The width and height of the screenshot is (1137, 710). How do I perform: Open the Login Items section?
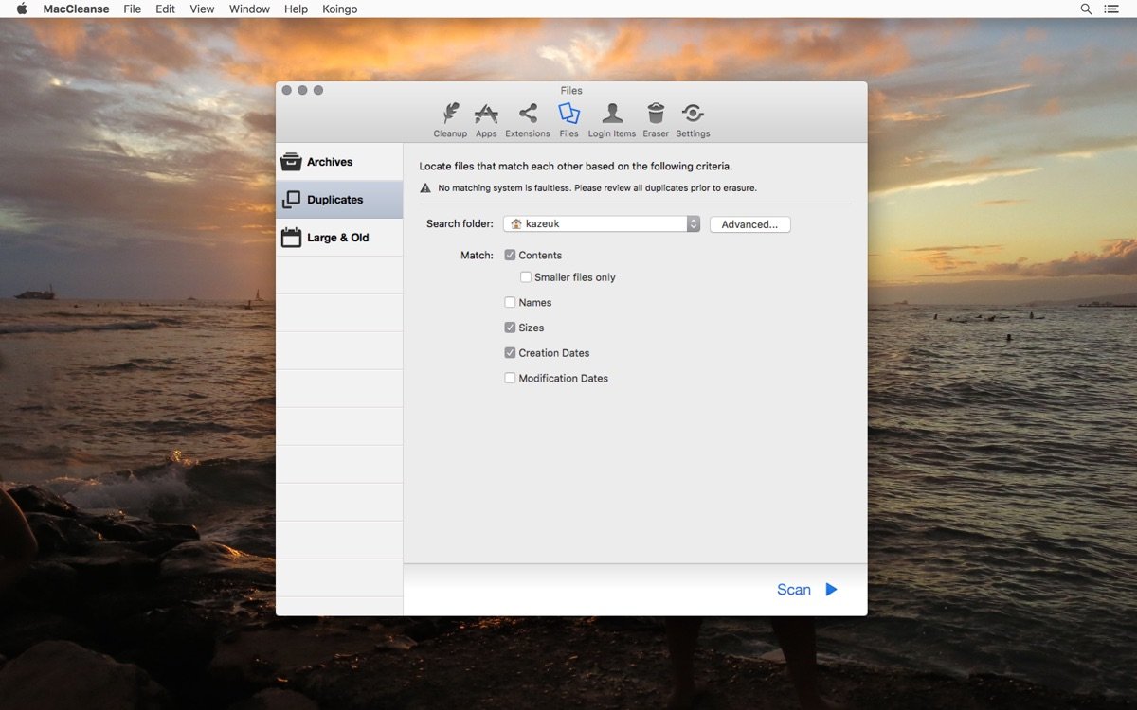click(x=611, y=118)
